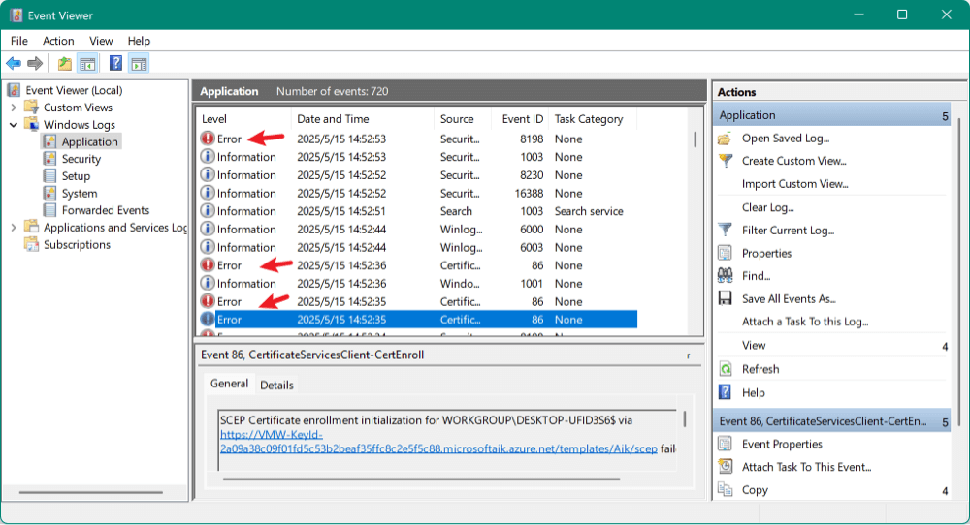Sort events by the Event ID column header
This screenshot has height=525, width=970.
522,119
